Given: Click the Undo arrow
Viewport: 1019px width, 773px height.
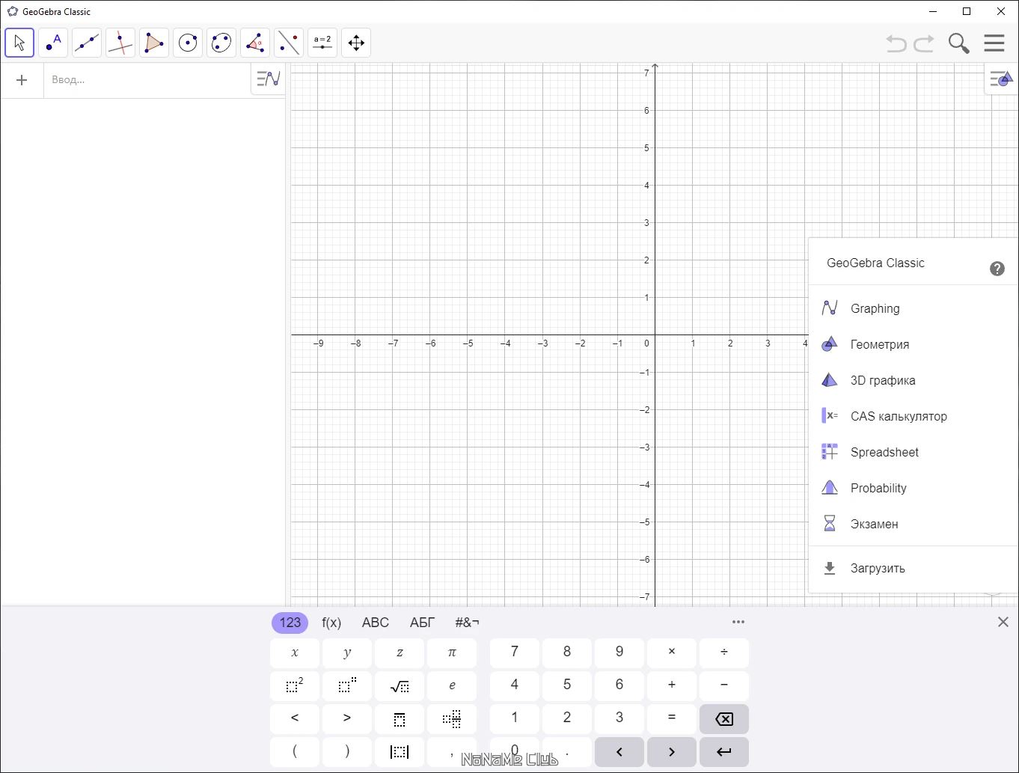Looking at the screenshot, I should pyautogui.click(x=896, y=43).
